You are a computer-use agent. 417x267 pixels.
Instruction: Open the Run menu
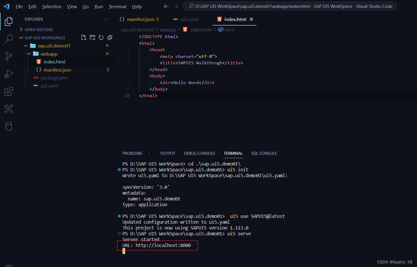[99, 6]
